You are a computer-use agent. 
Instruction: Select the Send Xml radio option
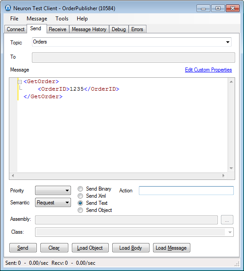tap(80, 196)
